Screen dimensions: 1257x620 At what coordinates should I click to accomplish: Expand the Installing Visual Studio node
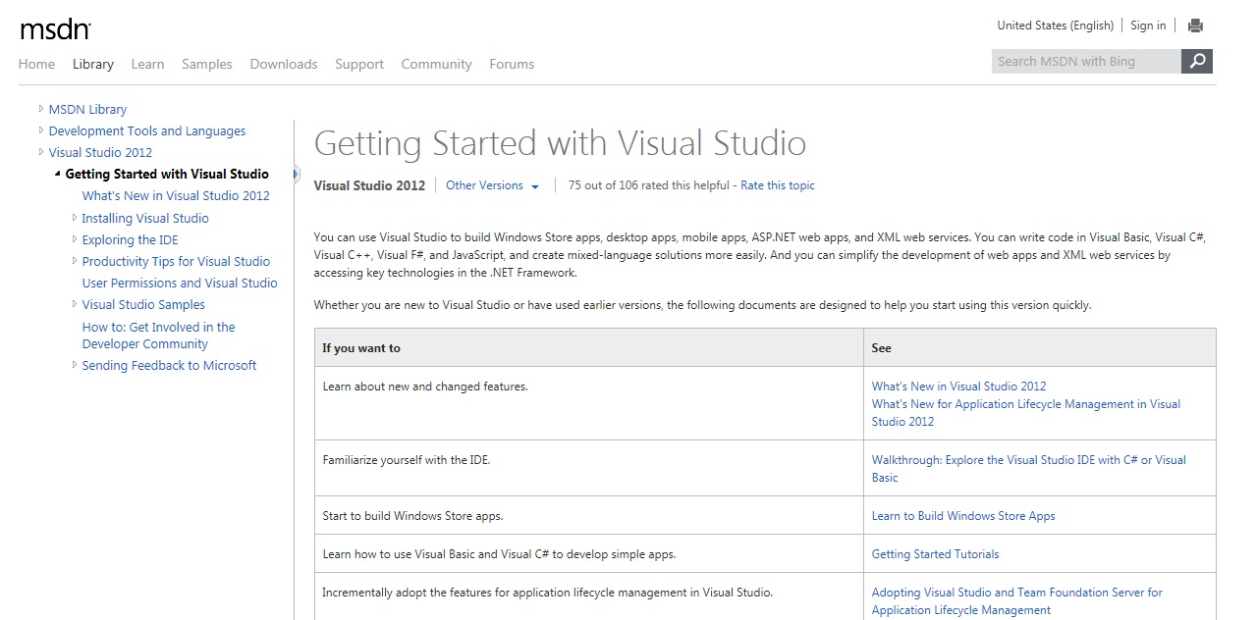[75, 218]
